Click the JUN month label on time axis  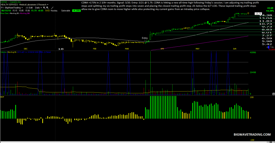point(234,49)
